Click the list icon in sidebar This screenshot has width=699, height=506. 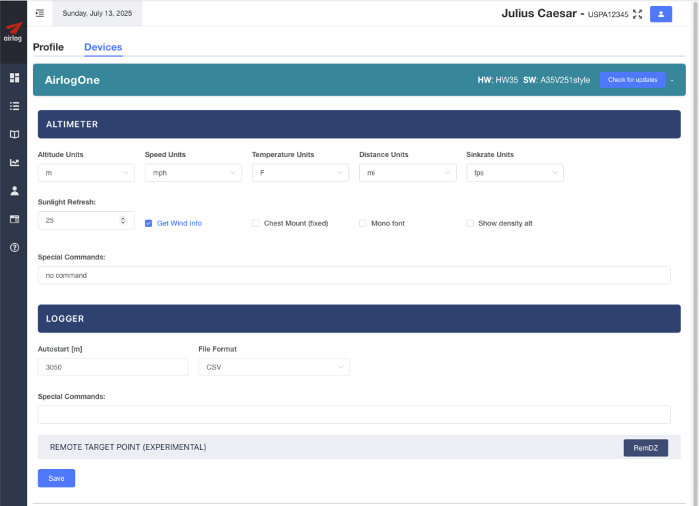(x=14, y=106)
